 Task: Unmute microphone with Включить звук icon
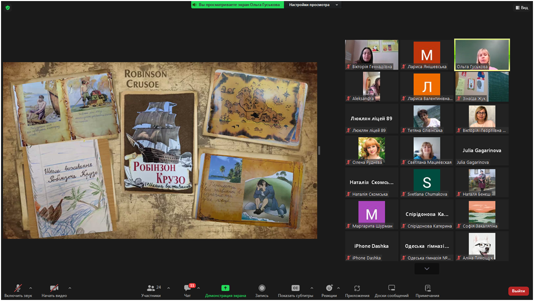(x=18, y=288)
